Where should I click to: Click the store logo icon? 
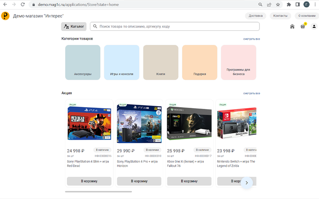click(5, 16)
